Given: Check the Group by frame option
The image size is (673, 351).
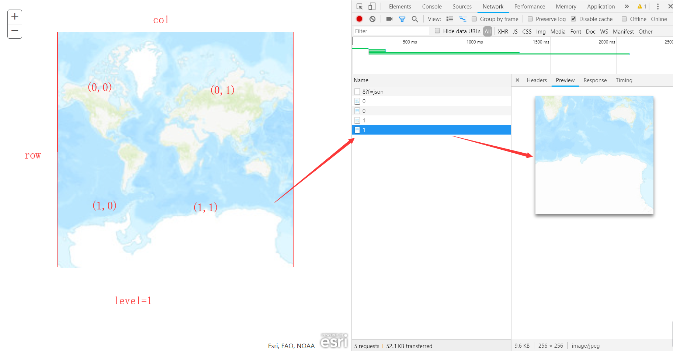Looking at the screenshot, I should [474, 19].
